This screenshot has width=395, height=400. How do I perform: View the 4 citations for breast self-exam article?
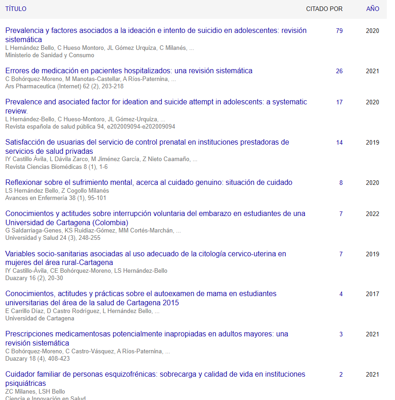click(x=341, y=294)
